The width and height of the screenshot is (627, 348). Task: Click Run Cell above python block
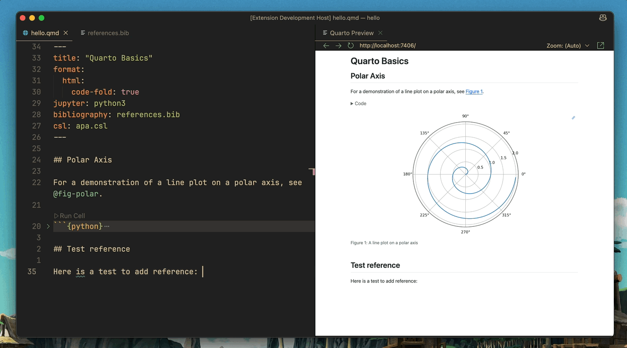pos(69,215)
